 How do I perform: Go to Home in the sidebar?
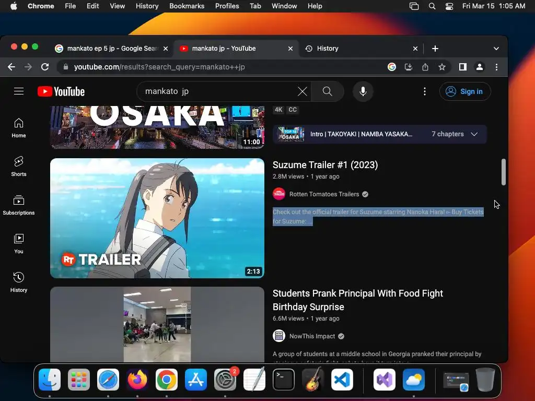pos(19,128)
